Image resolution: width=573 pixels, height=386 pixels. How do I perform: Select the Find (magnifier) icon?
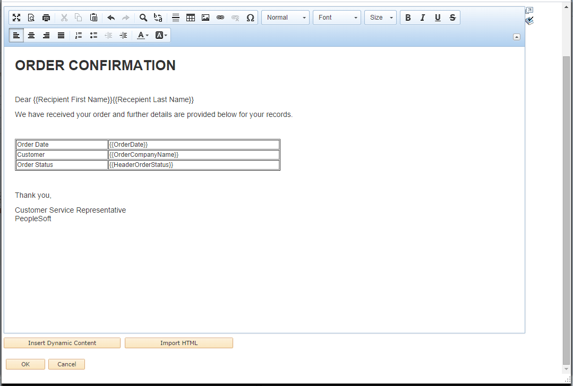coord(143,17)
